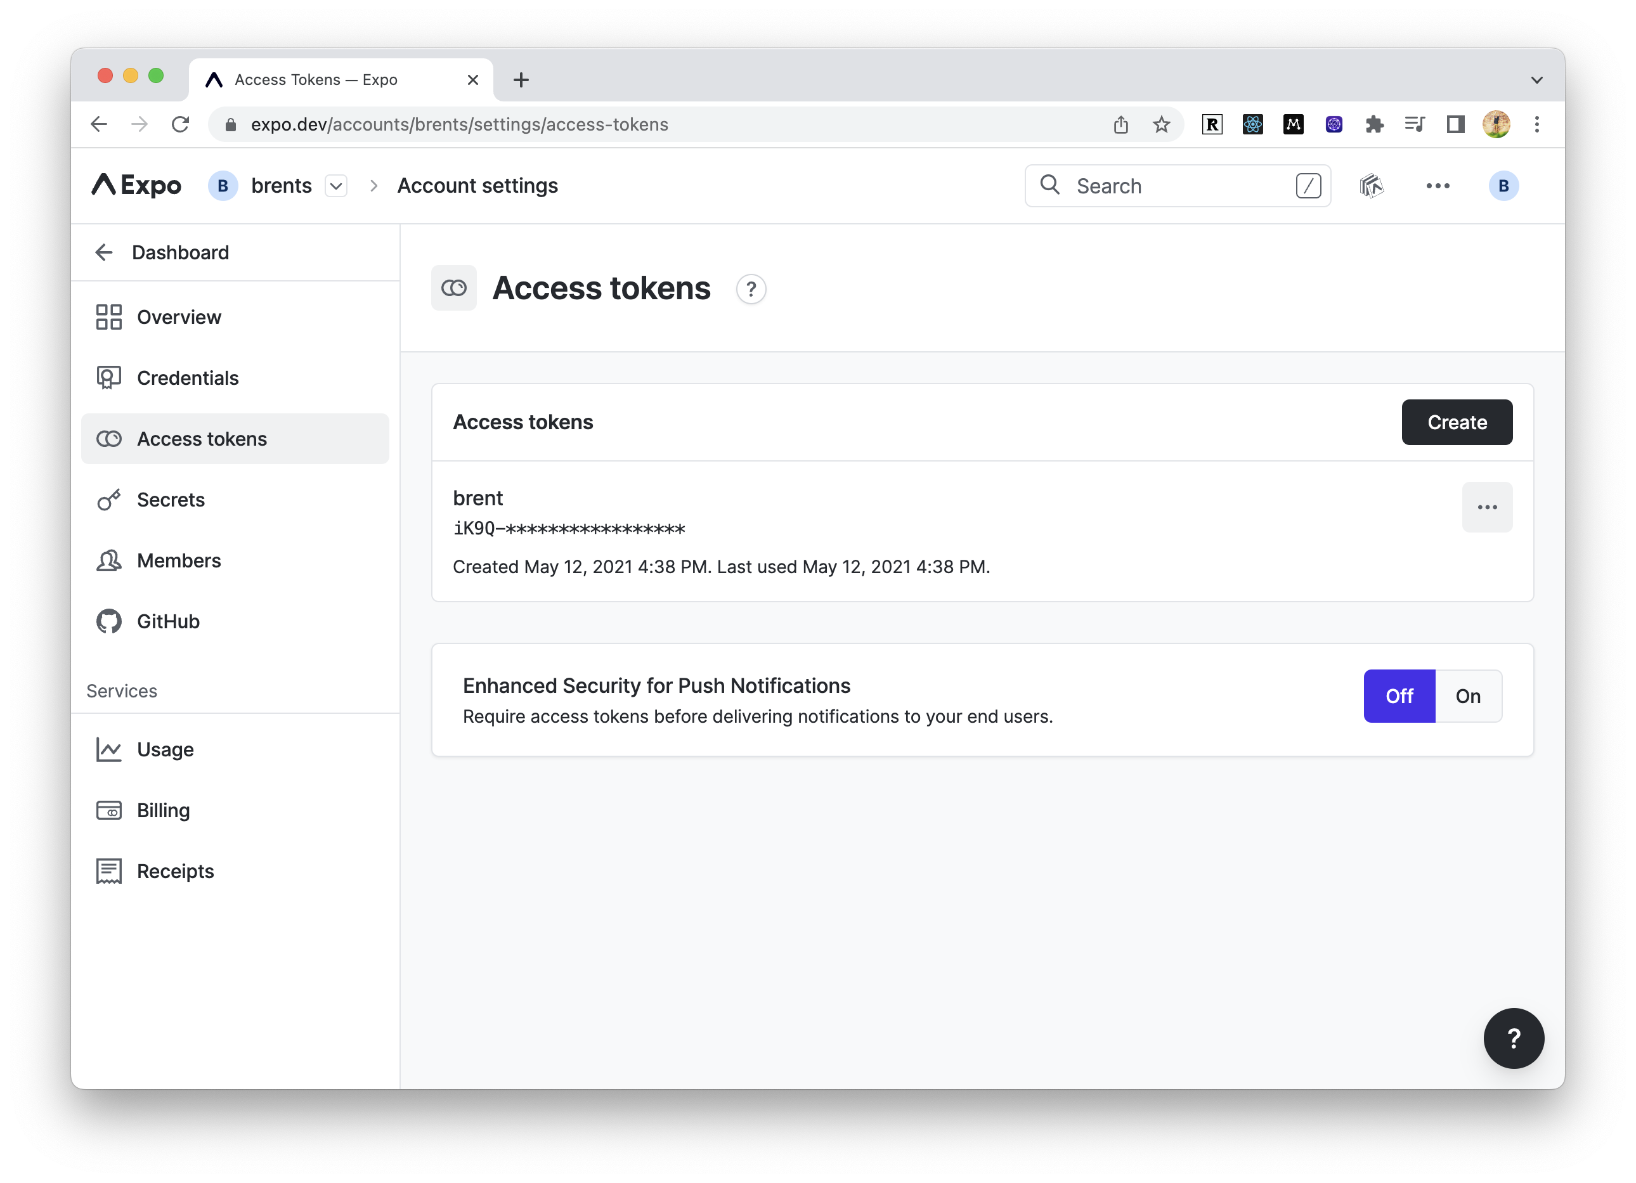Click the lock site info icon
The width and height of the screenshot is (1636, 1183).
(231, 125)
